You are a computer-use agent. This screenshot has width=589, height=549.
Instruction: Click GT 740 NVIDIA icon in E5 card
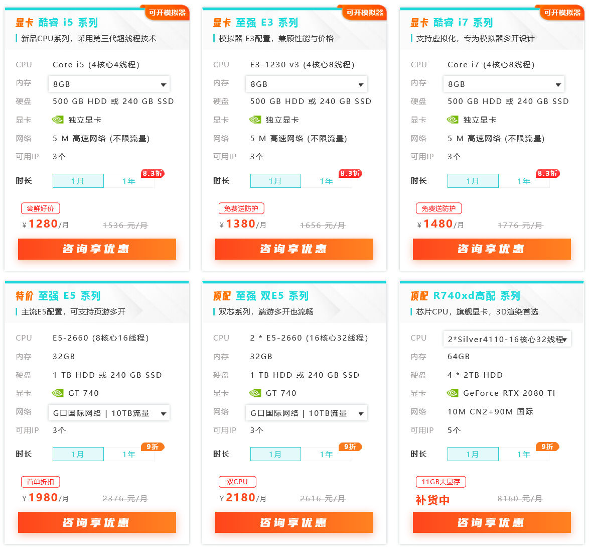pos(58,393)
